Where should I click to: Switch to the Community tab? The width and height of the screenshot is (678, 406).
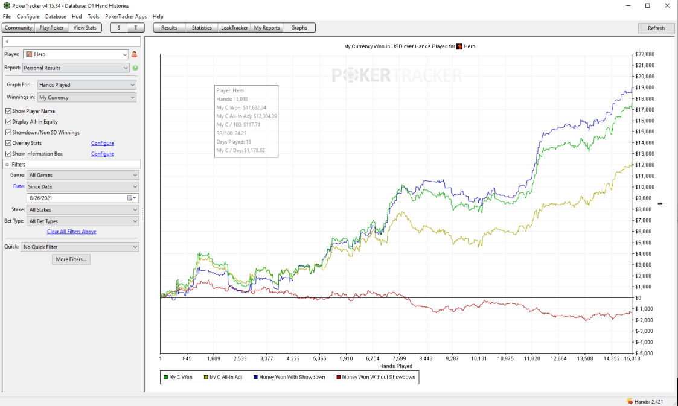coord(19,28)
